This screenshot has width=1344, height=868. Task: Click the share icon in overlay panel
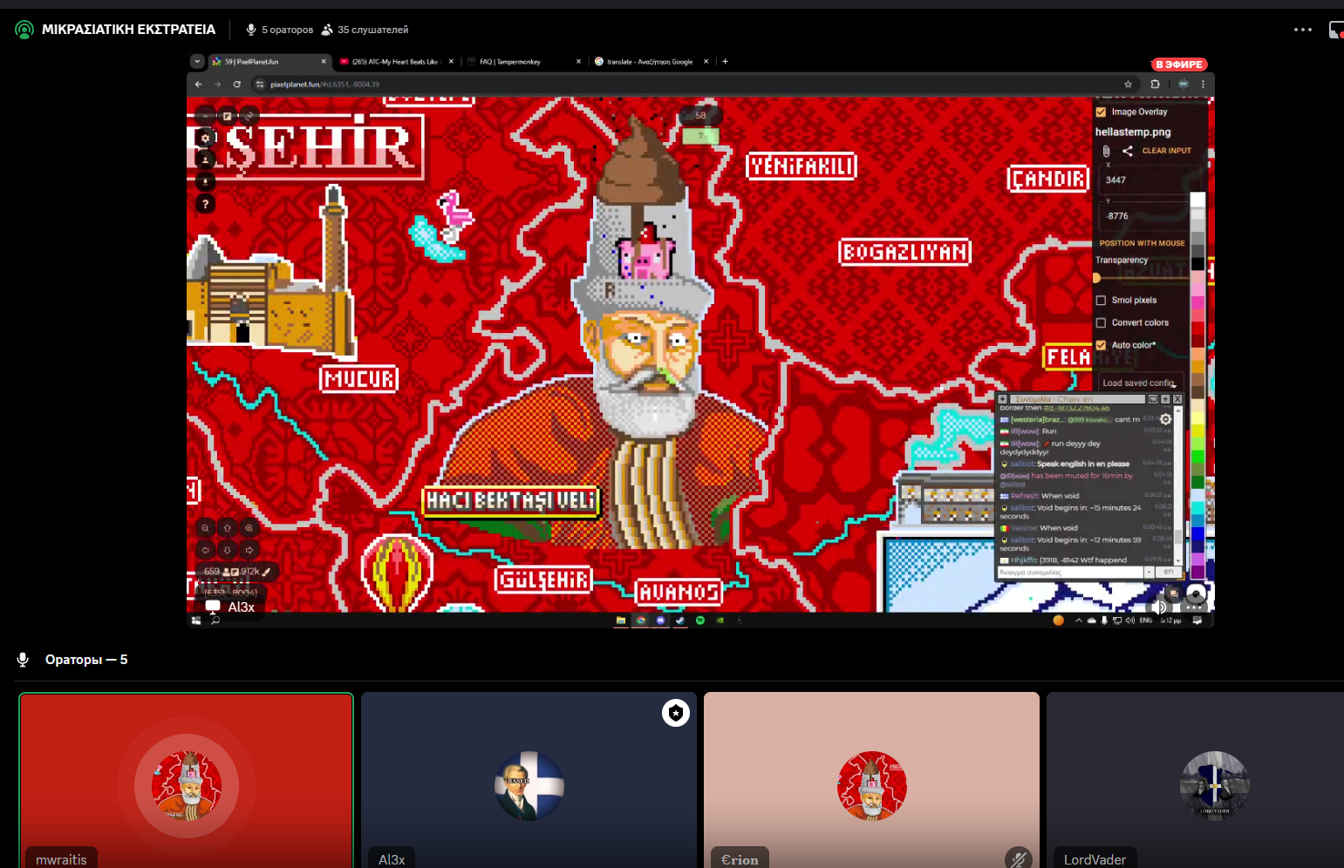pos(1127,151)
